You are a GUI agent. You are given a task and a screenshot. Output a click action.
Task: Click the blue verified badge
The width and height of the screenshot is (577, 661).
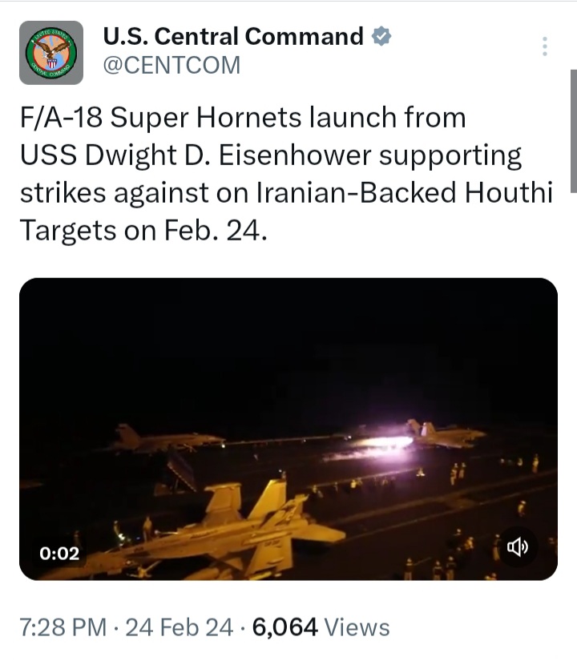(x=381, y=36)
